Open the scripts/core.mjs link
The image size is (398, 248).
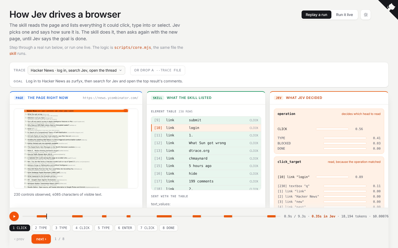(x=133, y=47)
